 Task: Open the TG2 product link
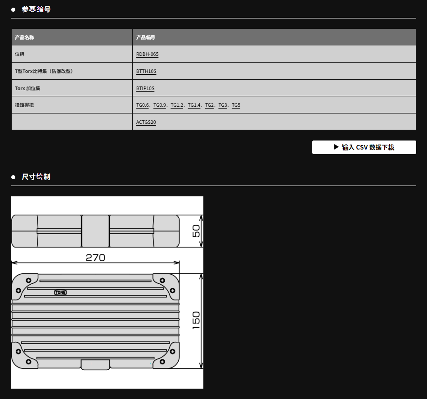point(209,105)
